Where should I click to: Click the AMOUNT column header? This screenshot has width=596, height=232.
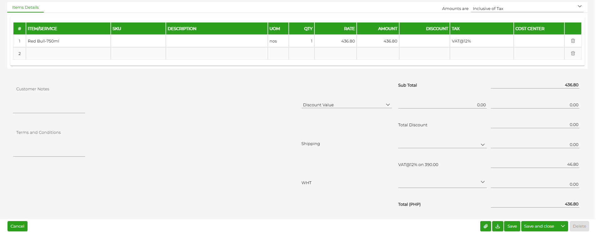[378, 28]
